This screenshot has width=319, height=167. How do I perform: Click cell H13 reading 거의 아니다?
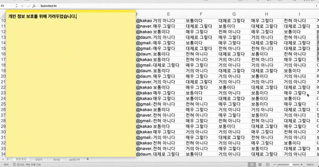[x=267, y=37]
